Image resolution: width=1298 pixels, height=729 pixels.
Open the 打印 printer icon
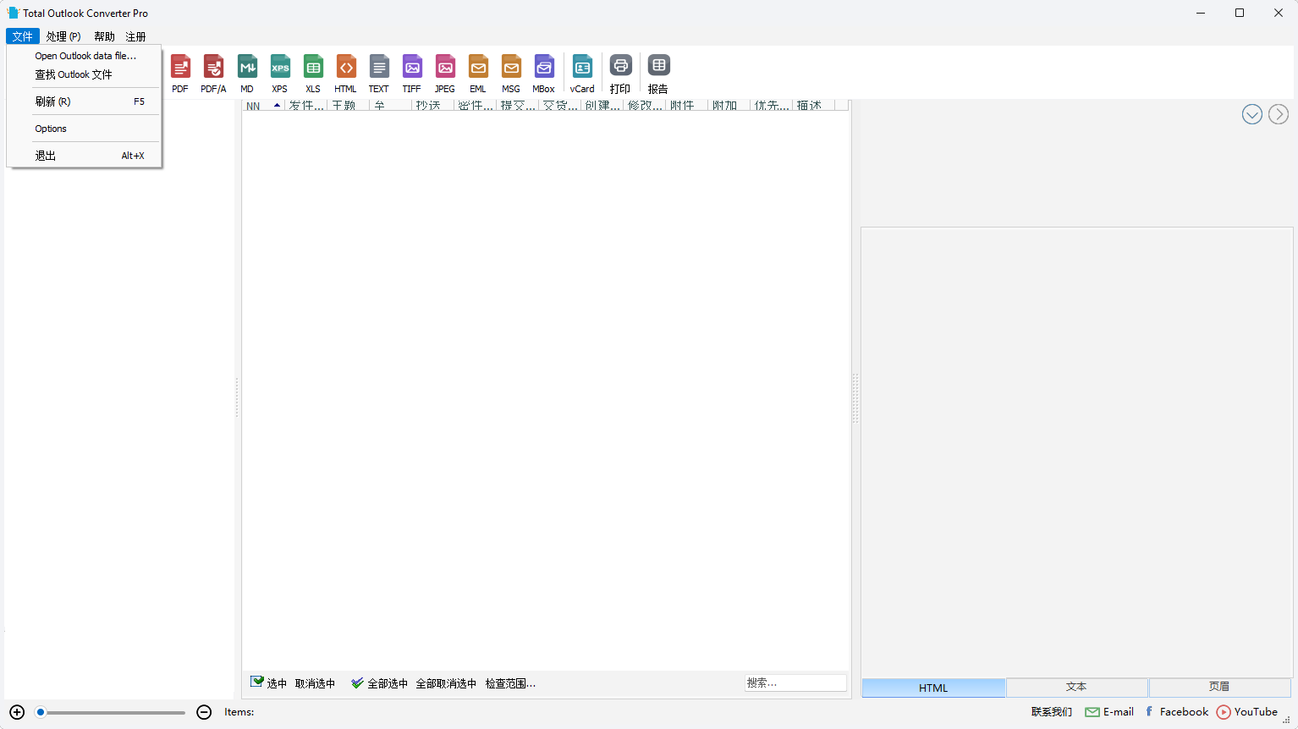[620, 74]
